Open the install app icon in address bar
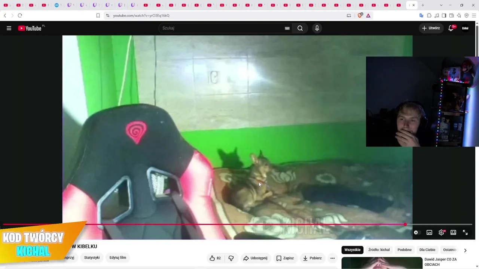479x269 pixels. (x=349, y=15)
